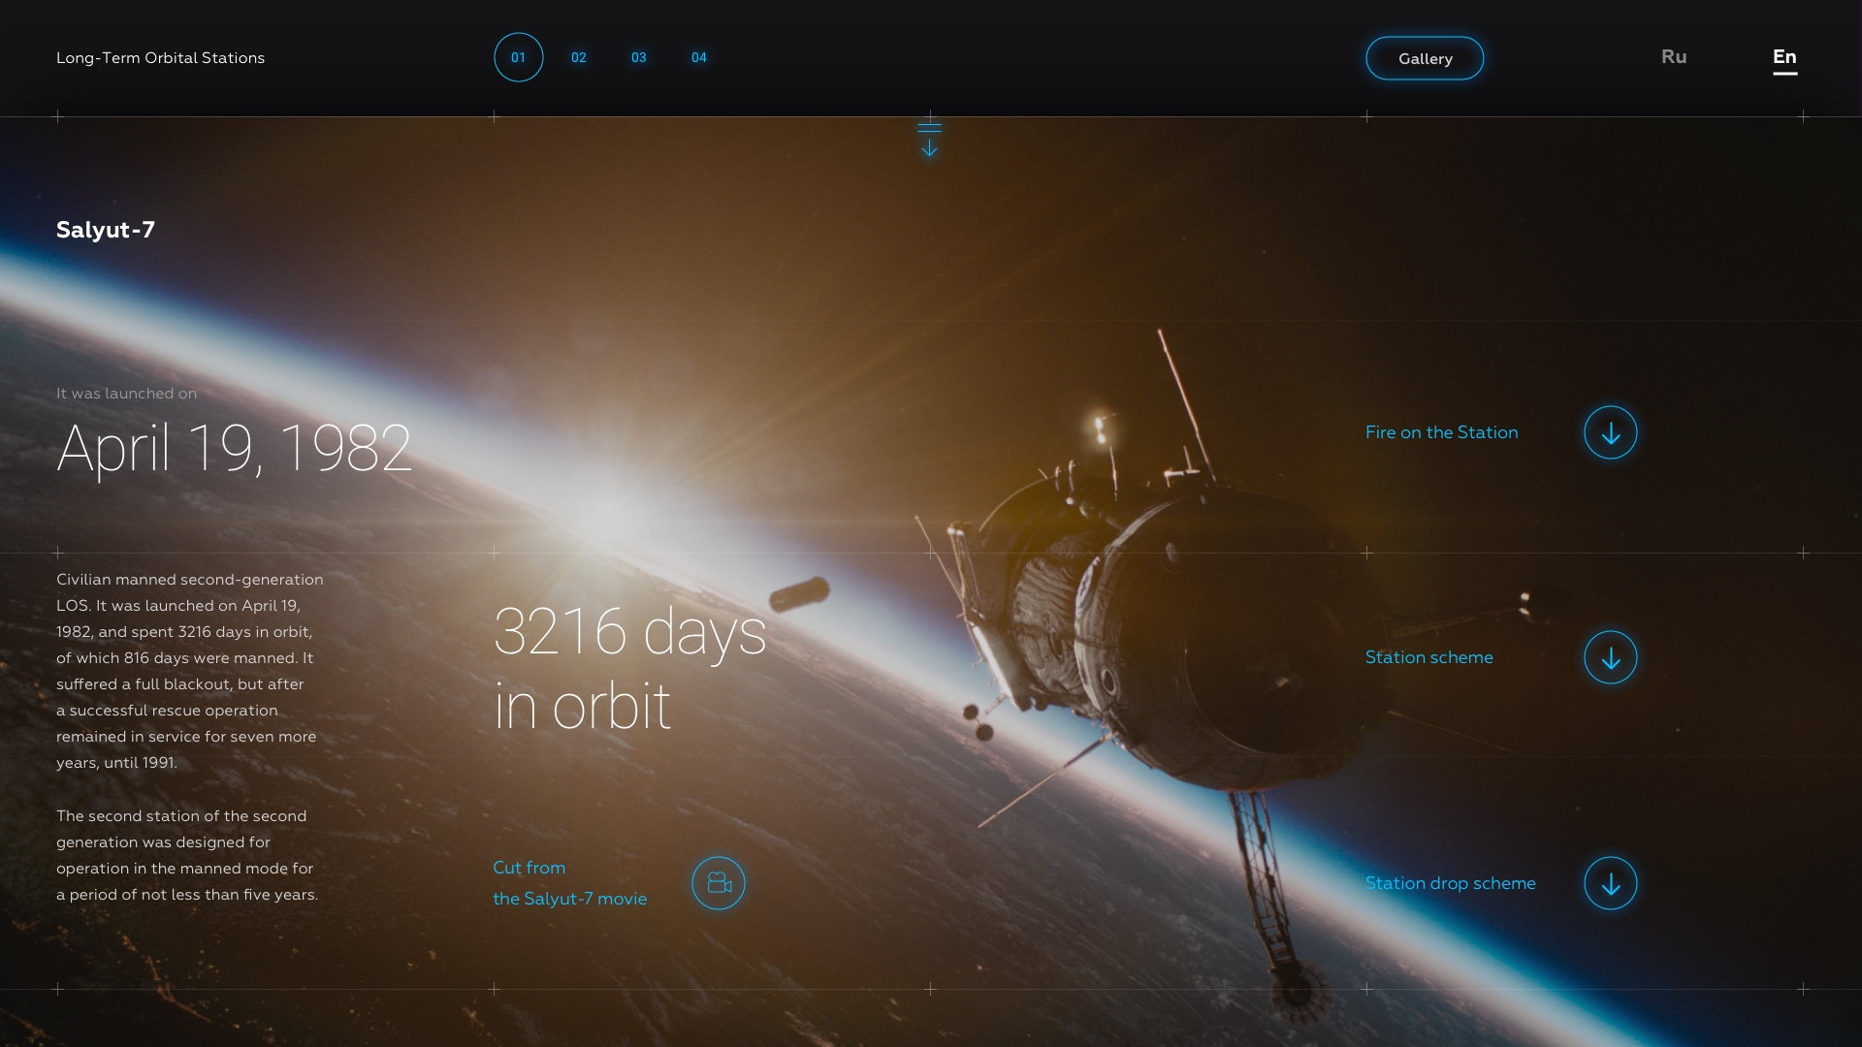Go to section 01

click(x=519, y=57)
